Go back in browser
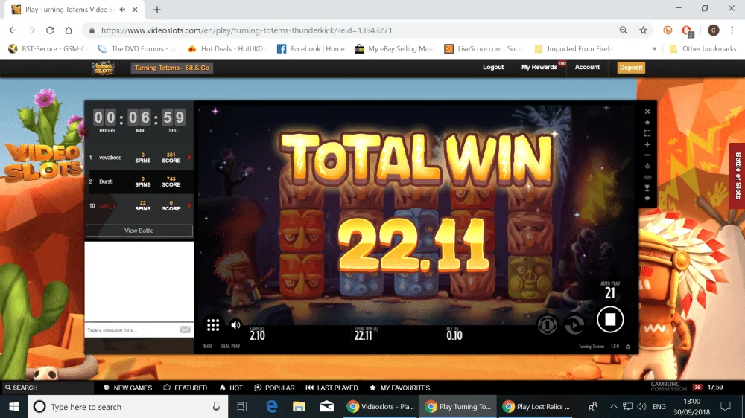Screen dimensions: 745x418 (13, 30)
